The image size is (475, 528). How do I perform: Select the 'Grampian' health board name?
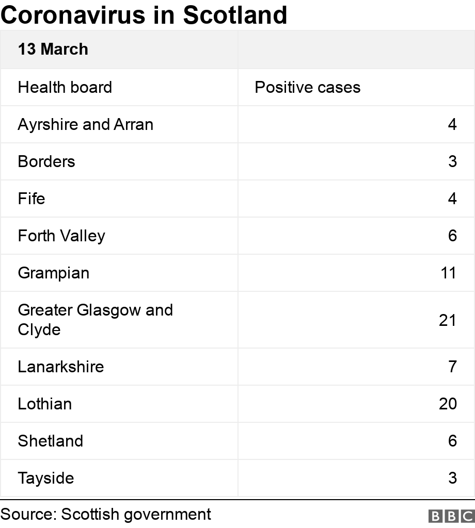point(54,273)
